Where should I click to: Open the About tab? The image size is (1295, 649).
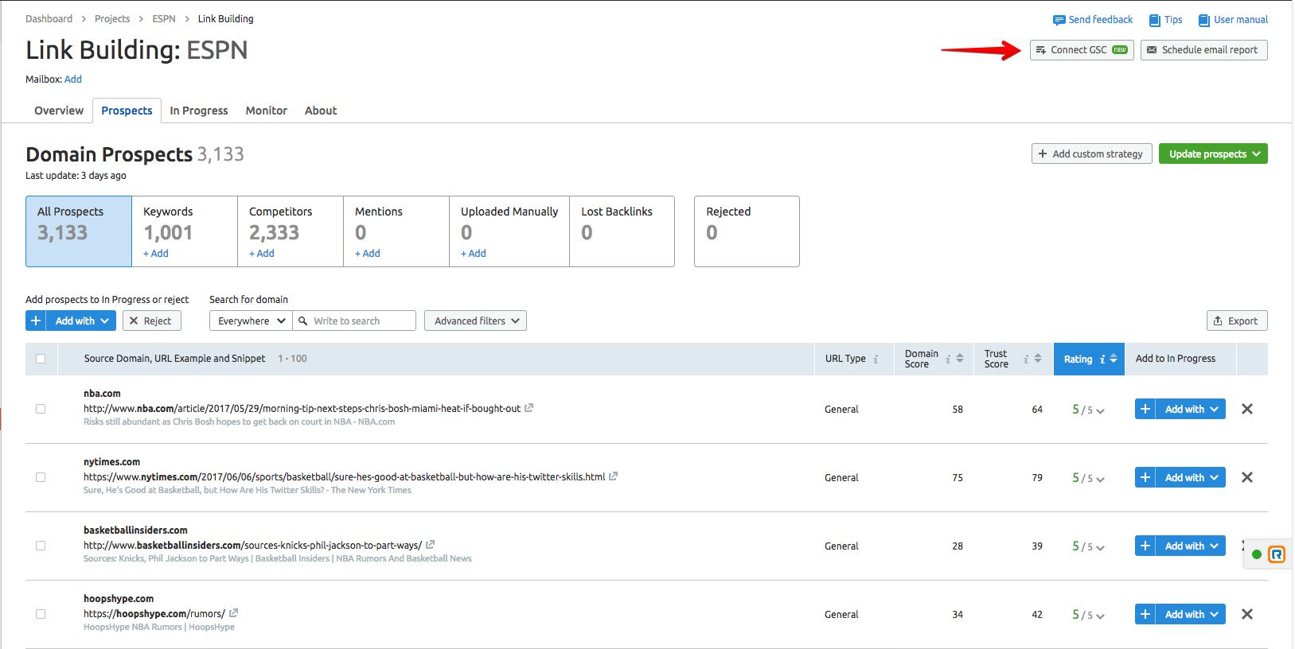[321, 111]
